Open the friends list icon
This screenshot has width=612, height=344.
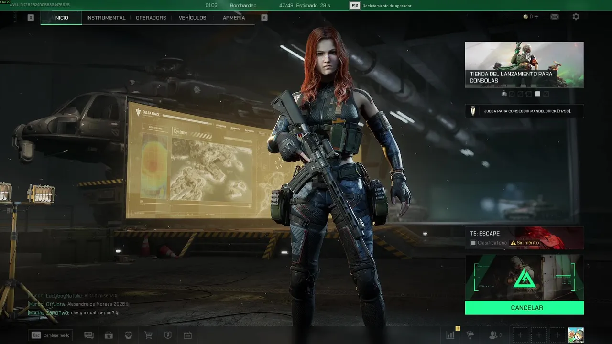coord(494,335)
